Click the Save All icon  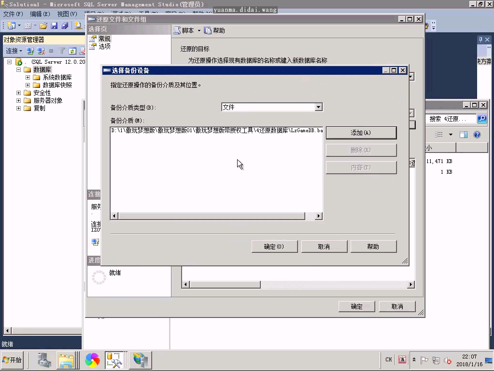[x=65, y=26]
